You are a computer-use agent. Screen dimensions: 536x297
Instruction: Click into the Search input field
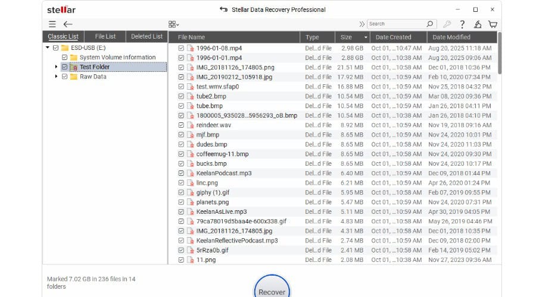(397, 24)
